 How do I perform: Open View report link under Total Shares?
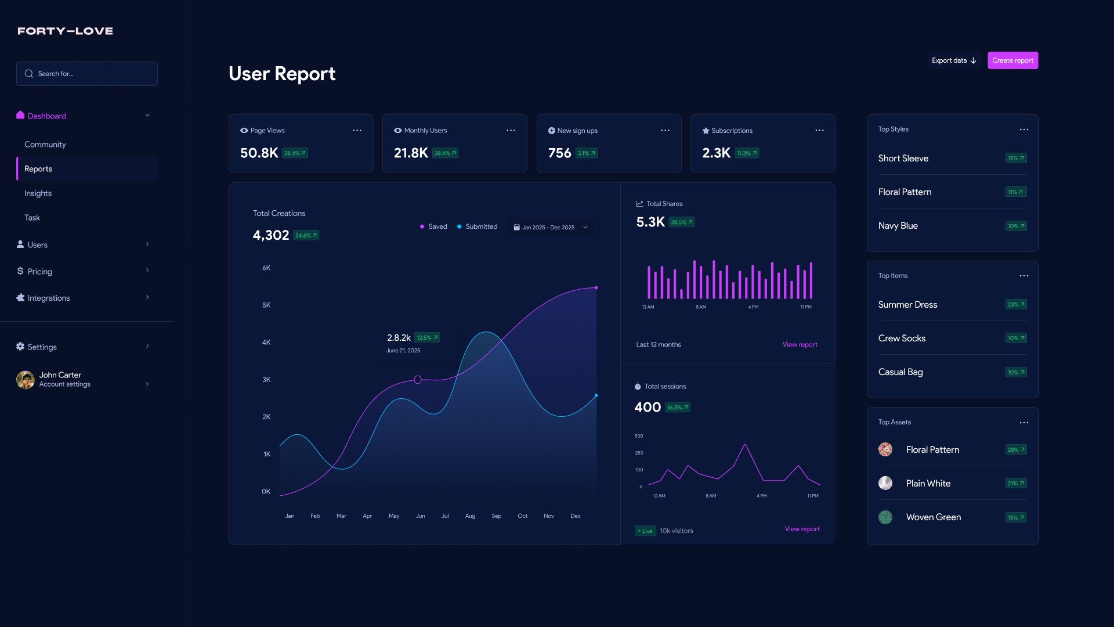pos(800,345)
